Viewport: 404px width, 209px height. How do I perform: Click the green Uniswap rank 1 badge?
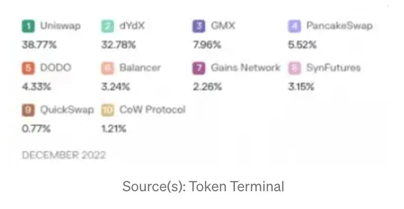coord(28,26)
